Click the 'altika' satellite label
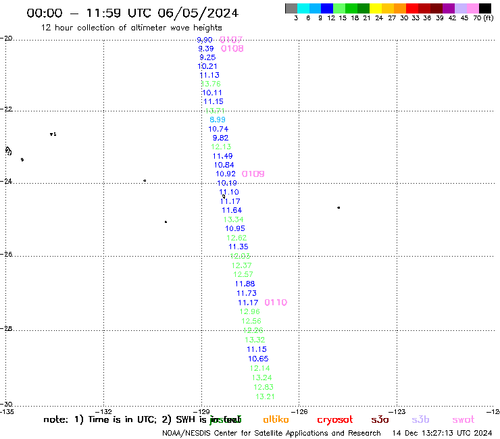 [276, 419]
